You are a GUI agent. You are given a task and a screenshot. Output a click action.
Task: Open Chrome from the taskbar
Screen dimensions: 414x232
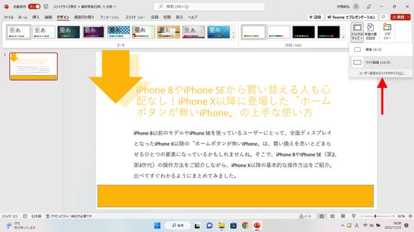click(245, 226)
